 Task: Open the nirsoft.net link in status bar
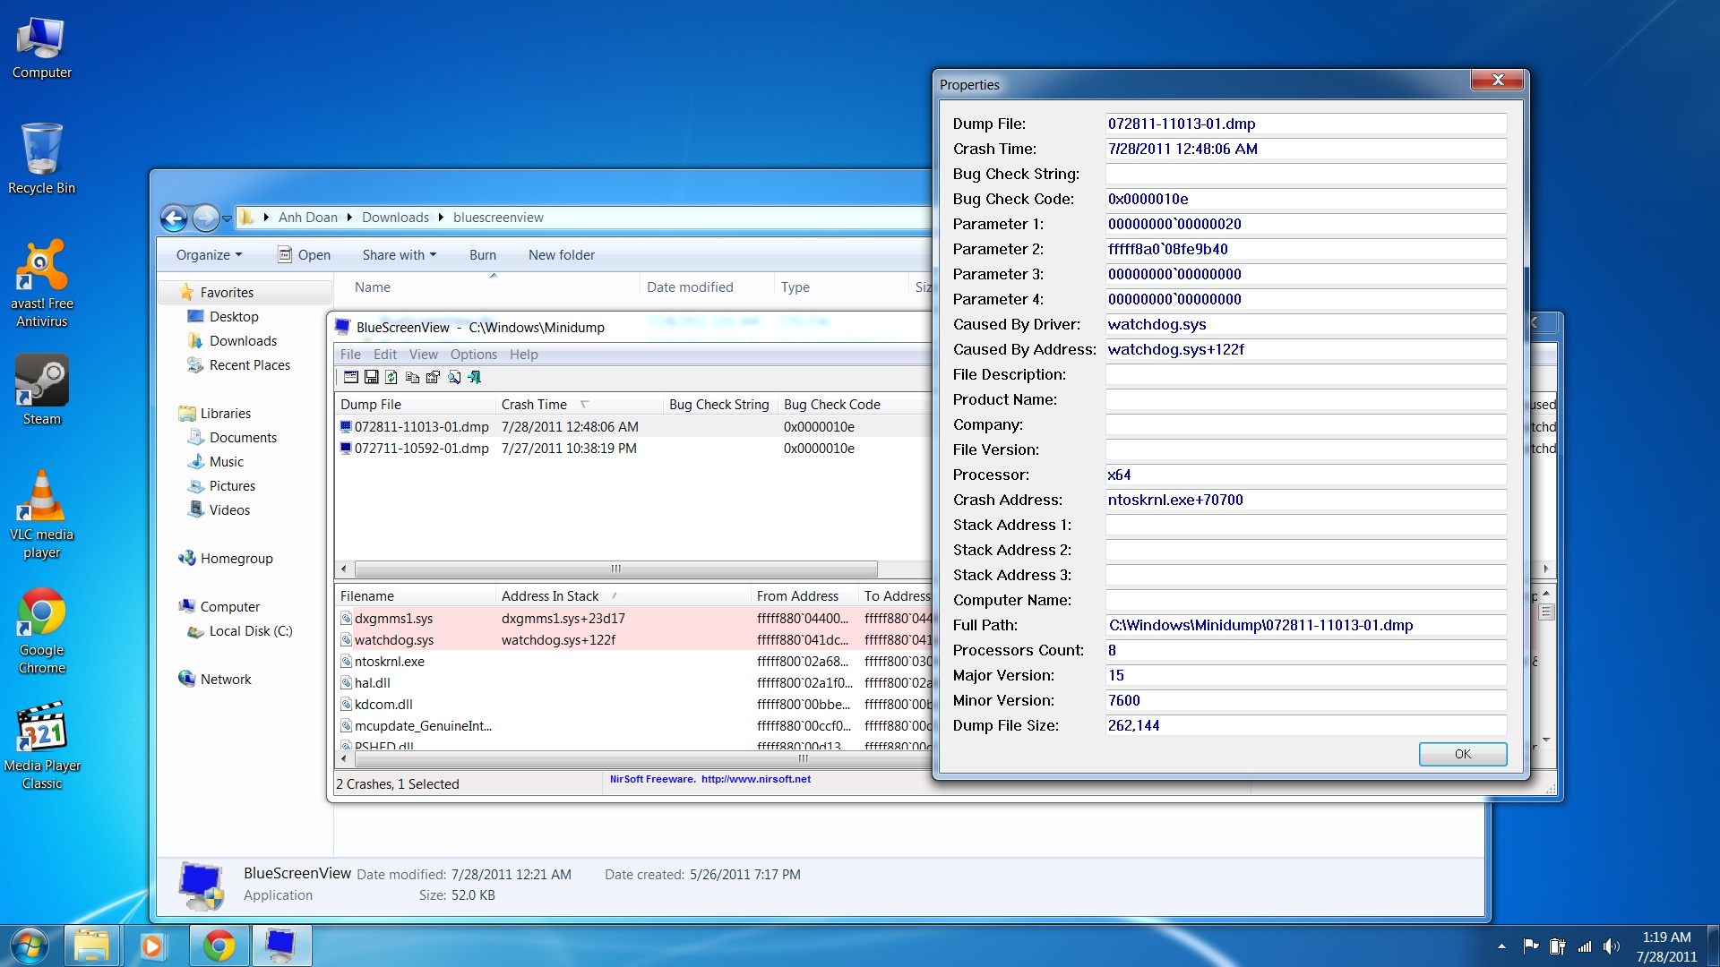click(x=755, y=779)
